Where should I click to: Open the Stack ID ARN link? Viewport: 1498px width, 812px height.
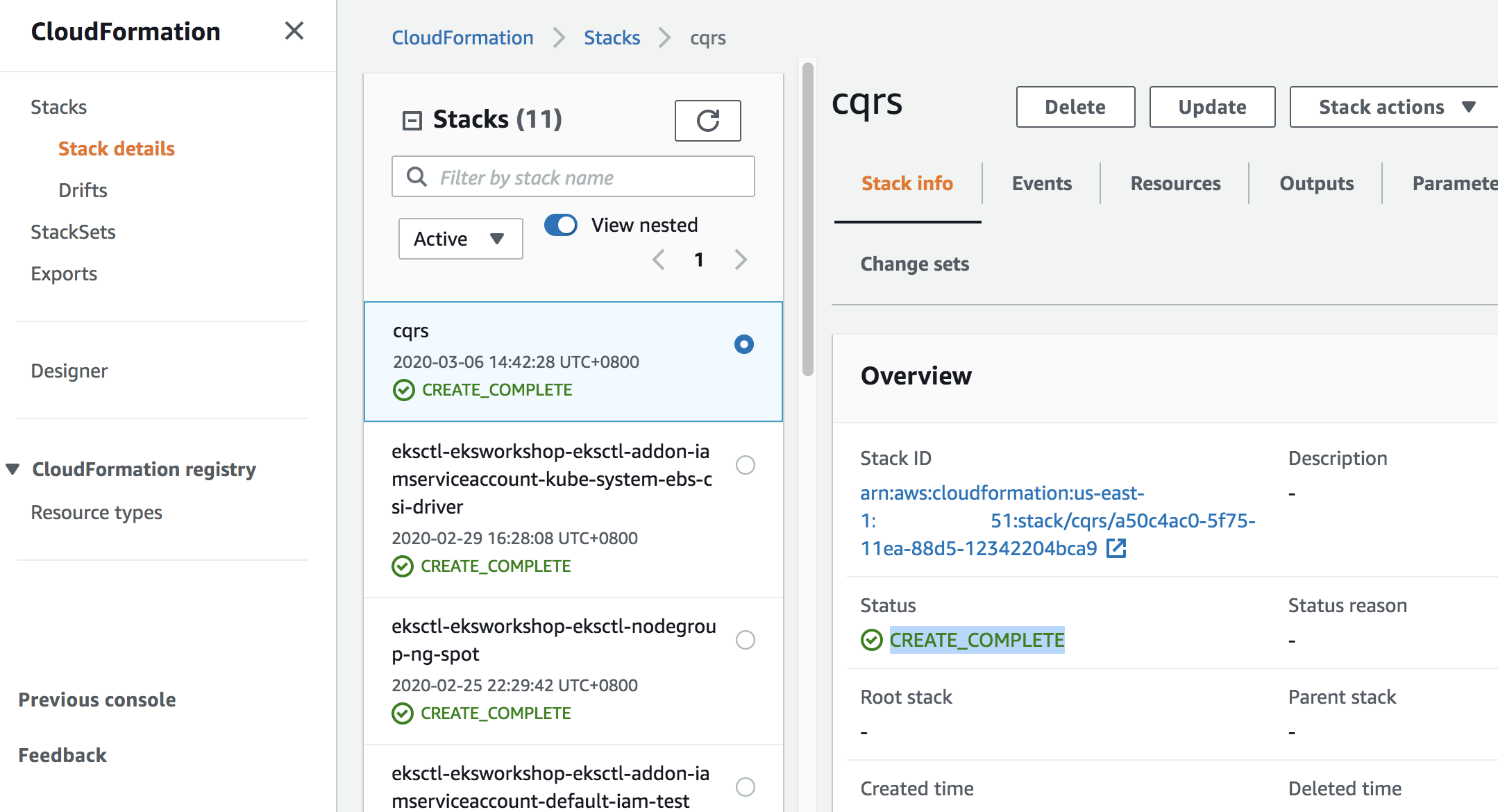1057,521
